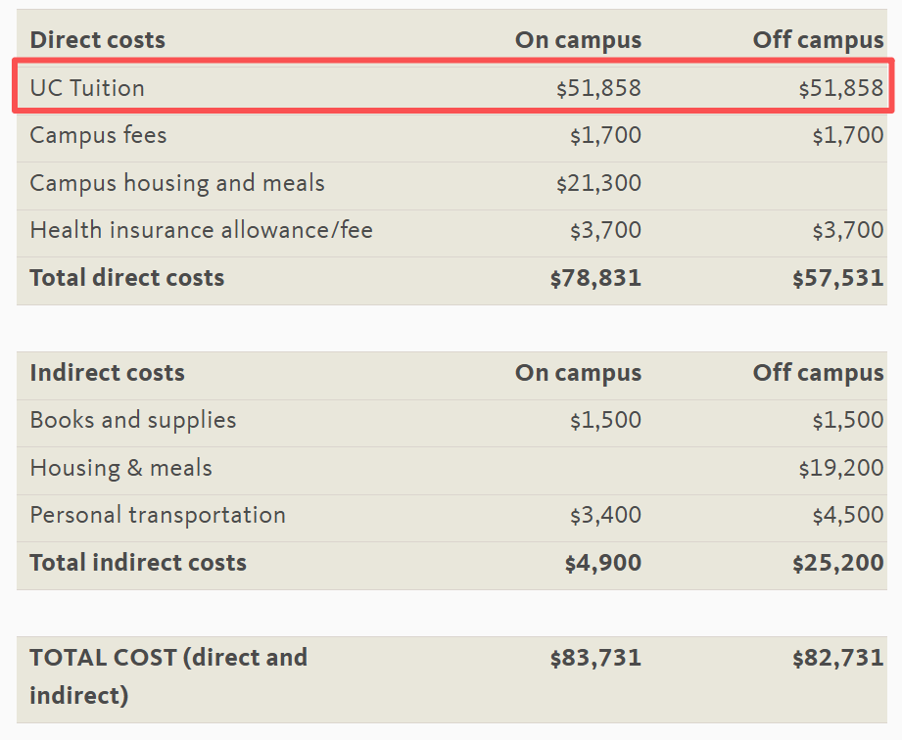902x740 pixels.
Task: Select the off-campus UC Tuition amount
Action: tap(840, 88)
